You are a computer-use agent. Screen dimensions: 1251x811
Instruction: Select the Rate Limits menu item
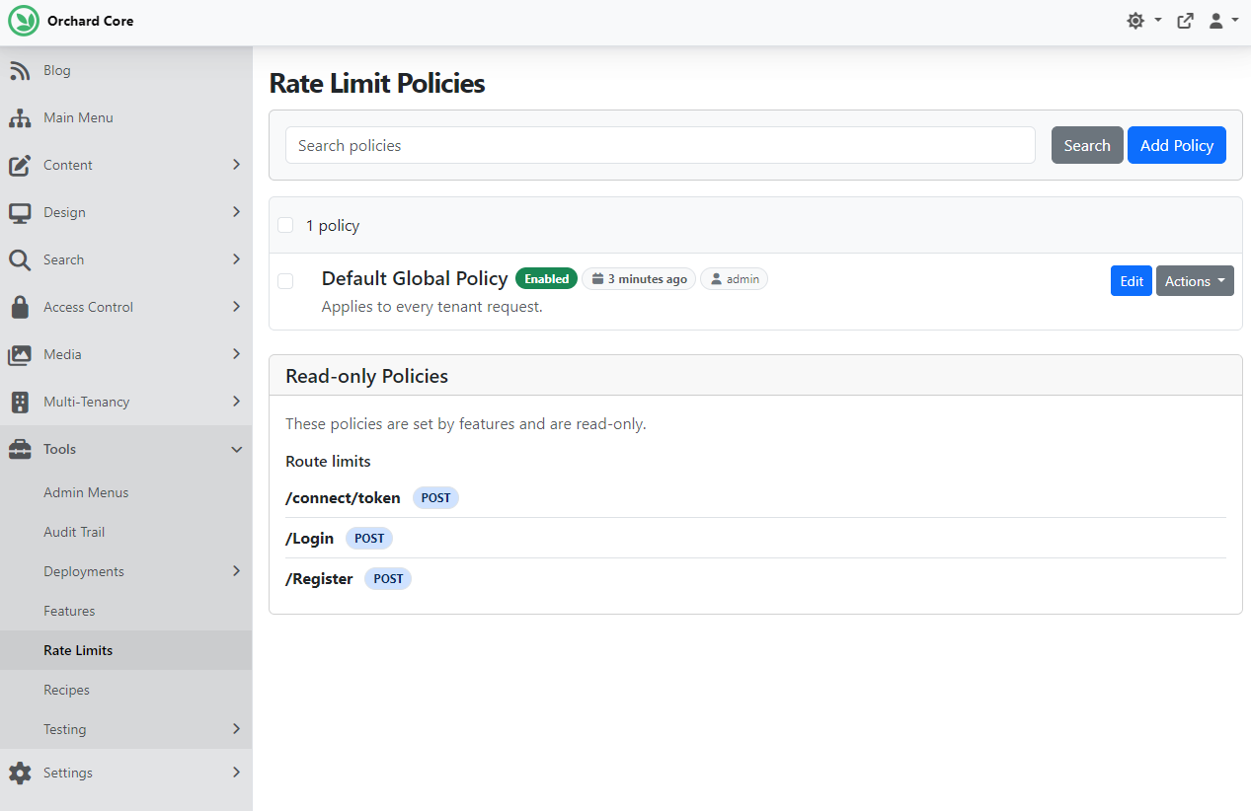click(126, 650)
